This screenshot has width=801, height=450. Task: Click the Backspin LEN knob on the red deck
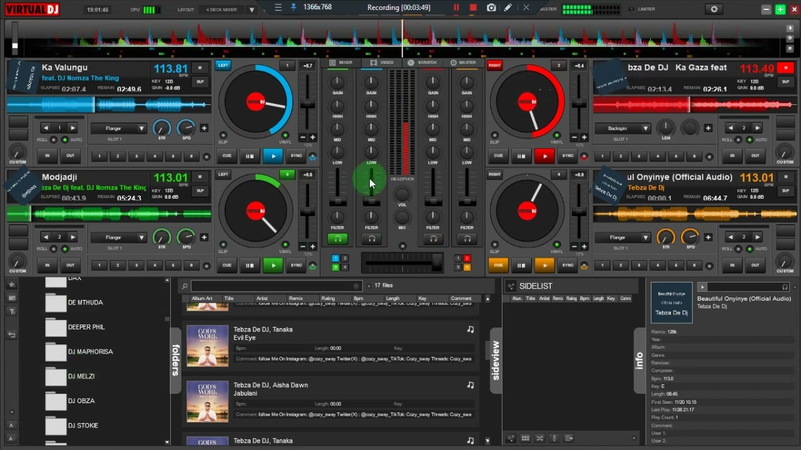click(x=666, y=127)
